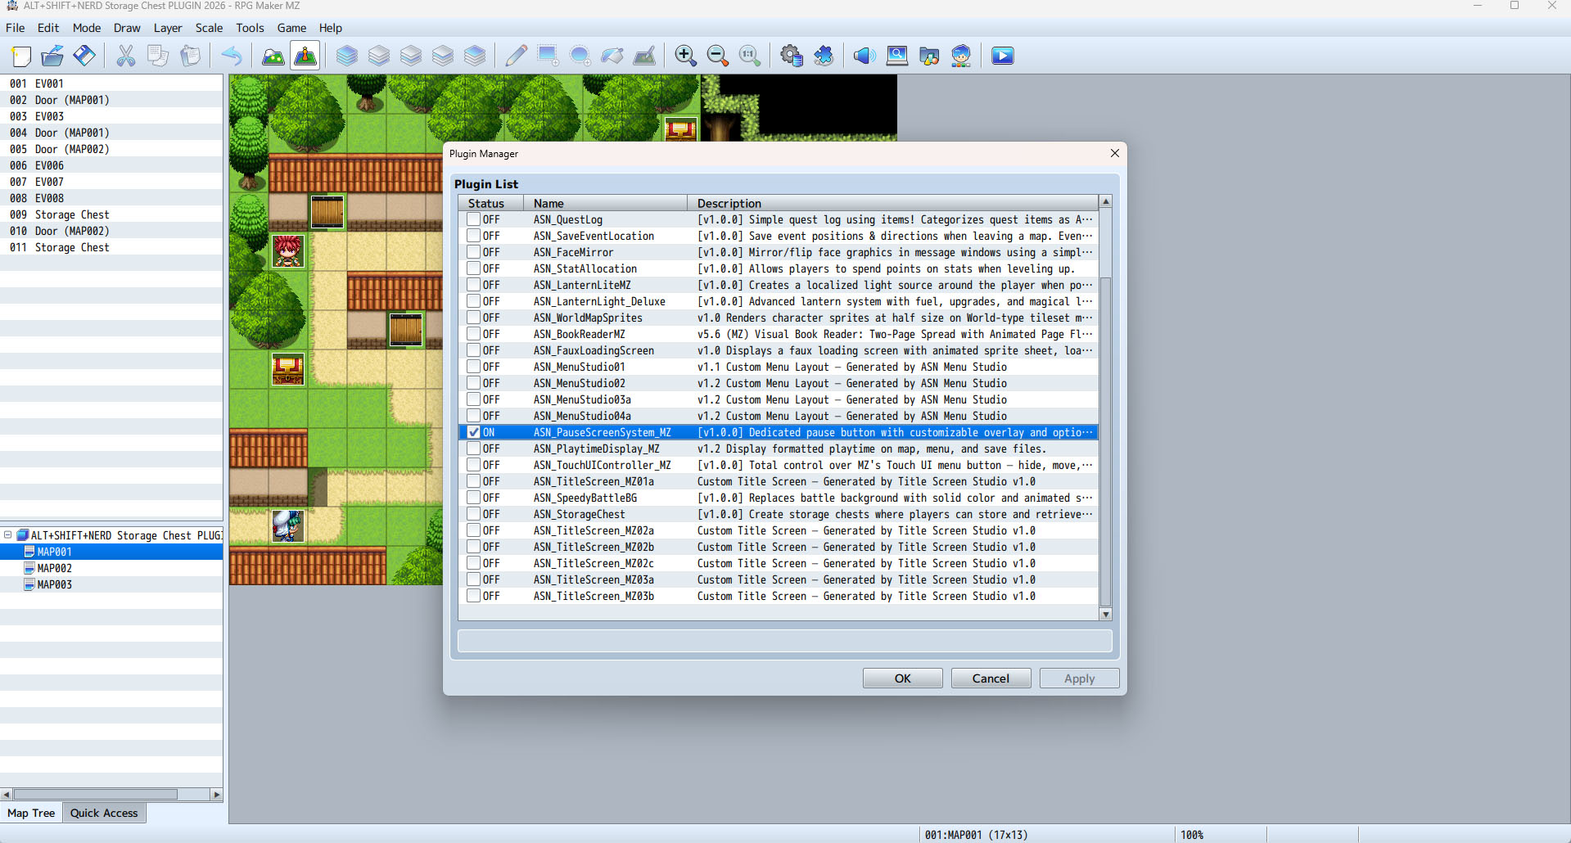Click the plugin list scroll down arrow
This screenshot has width=1571, height=843.
pyautogui.click(x=1105, y=615)
